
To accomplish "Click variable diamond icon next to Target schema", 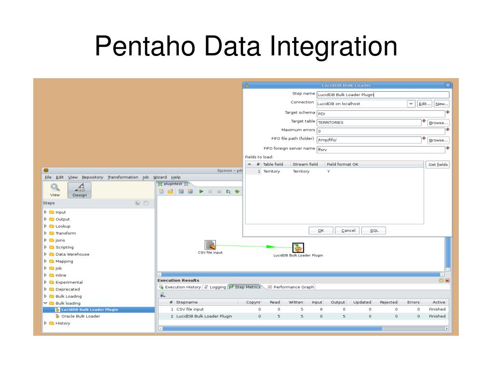I will (448, 112).
